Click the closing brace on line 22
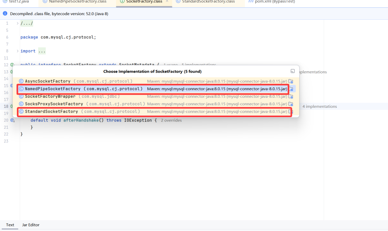The image size is (388, 231). click(22, 134)
